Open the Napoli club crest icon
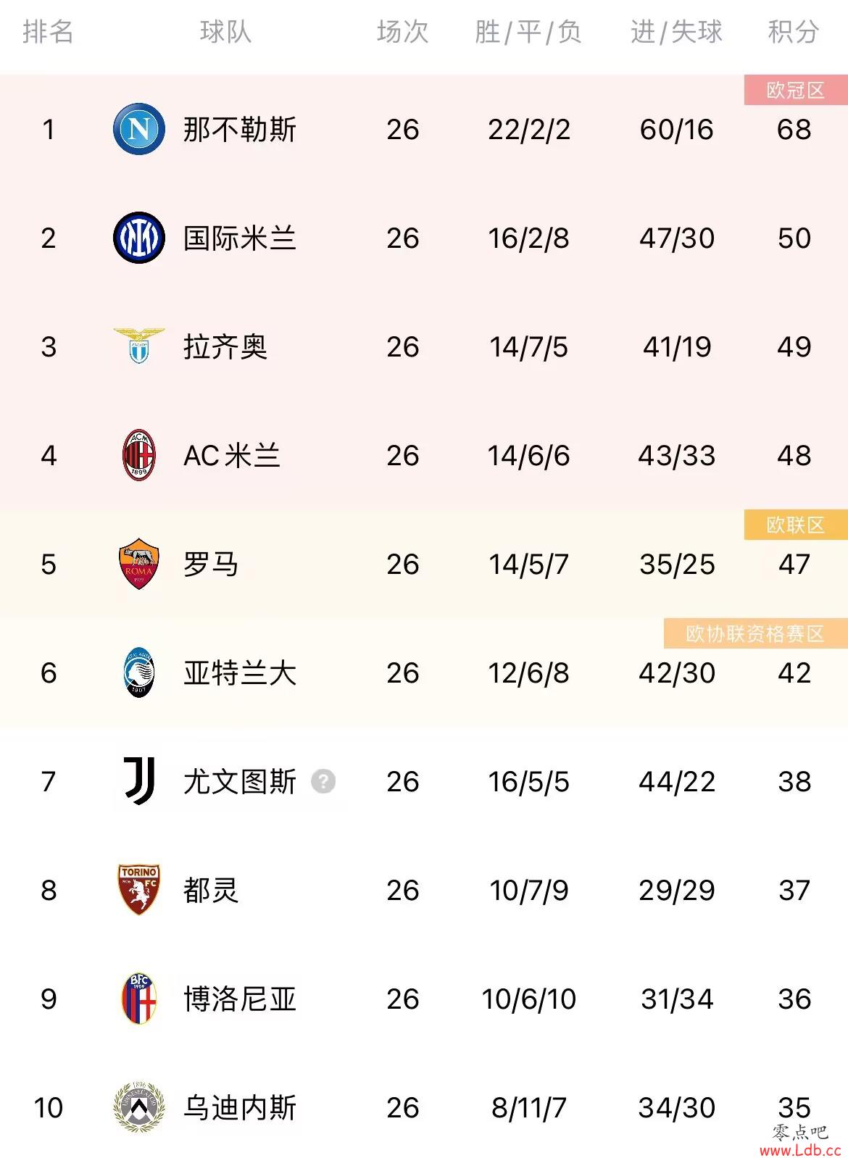Screen dimensions: 848x1158 pos(138,129)
